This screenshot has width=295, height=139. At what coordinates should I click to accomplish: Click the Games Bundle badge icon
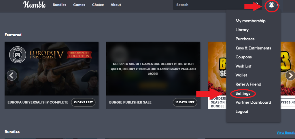point(18,55)
